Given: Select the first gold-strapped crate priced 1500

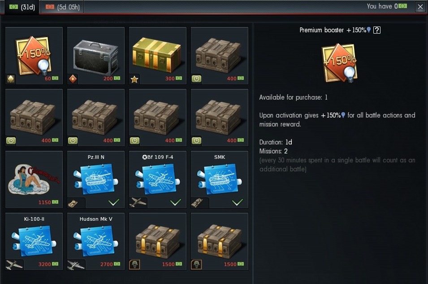Looking at the screenshot, I should pos(157,241).
